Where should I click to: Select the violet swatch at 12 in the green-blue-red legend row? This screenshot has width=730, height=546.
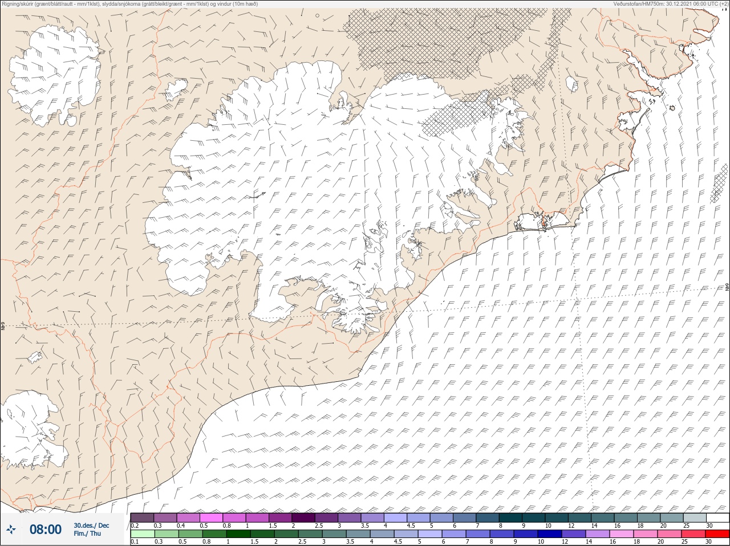pyautogui.click(x=574, y=534)
